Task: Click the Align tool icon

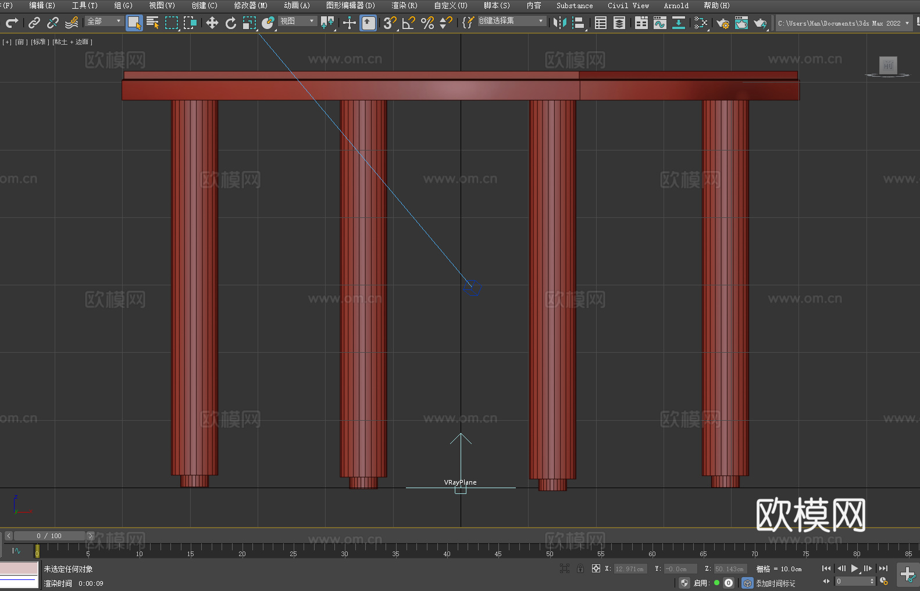Action: pyautogui.click(x=579, y=23)
